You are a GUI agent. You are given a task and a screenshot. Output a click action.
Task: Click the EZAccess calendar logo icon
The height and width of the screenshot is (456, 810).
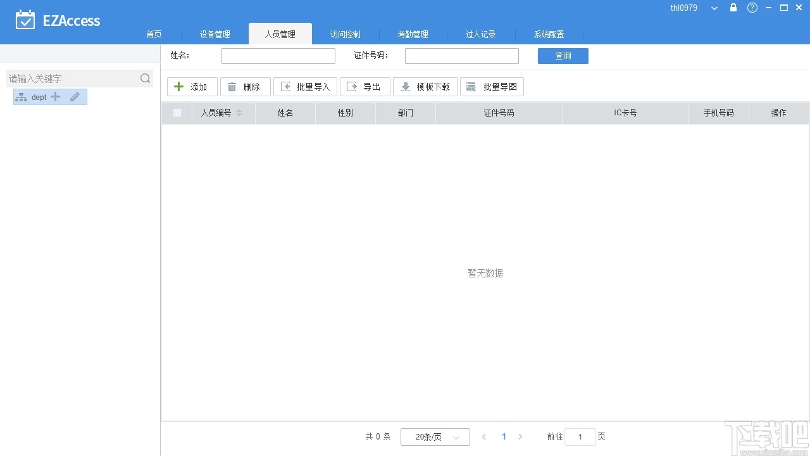25,20
